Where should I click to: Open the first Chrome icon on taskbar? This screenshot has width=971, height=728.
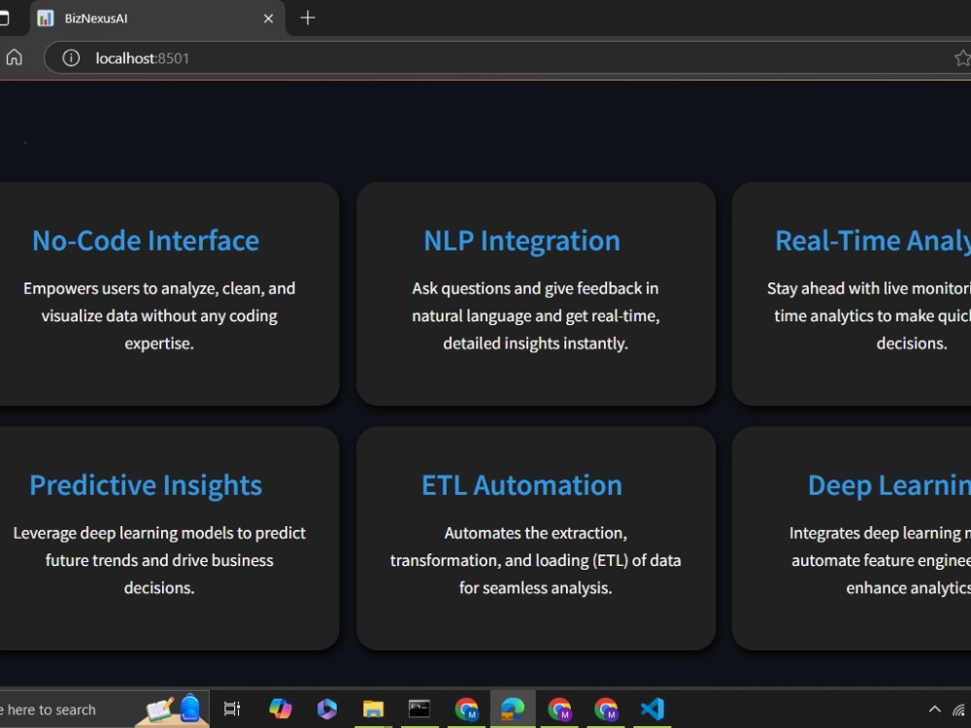pos(466,709)
